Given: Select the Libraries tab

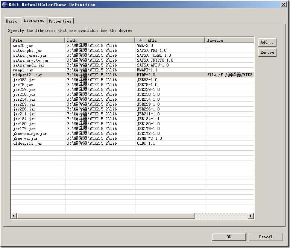Looking at the screenshot, I should [x=34, y=20].
